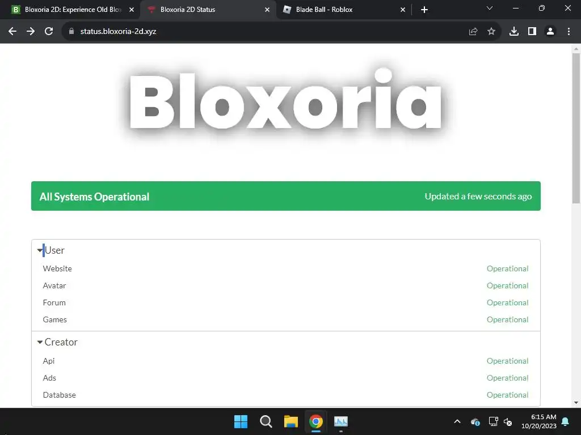Select the Avatar component label
Viewport: 581px width, 435px height.
pyautogui.click(x=54, y=285)
